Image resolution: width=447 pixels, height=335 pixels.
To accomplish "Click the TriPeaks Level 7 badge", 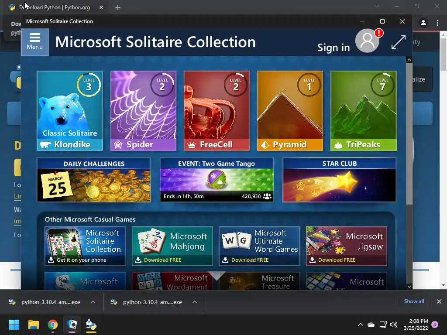I will point(382,85).
